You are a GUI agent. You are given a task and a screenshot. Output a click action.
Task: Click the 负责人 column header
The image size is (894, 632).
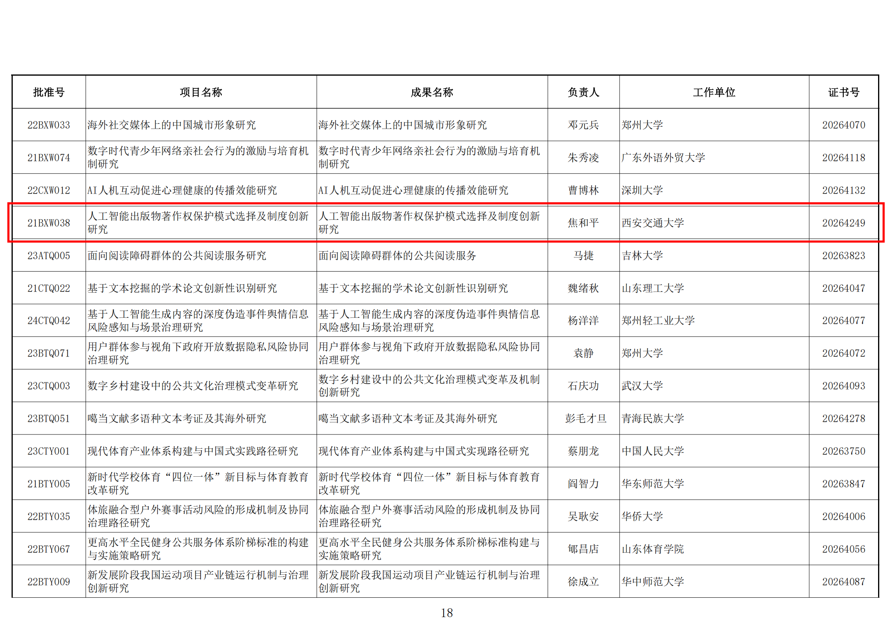[583, 92]
